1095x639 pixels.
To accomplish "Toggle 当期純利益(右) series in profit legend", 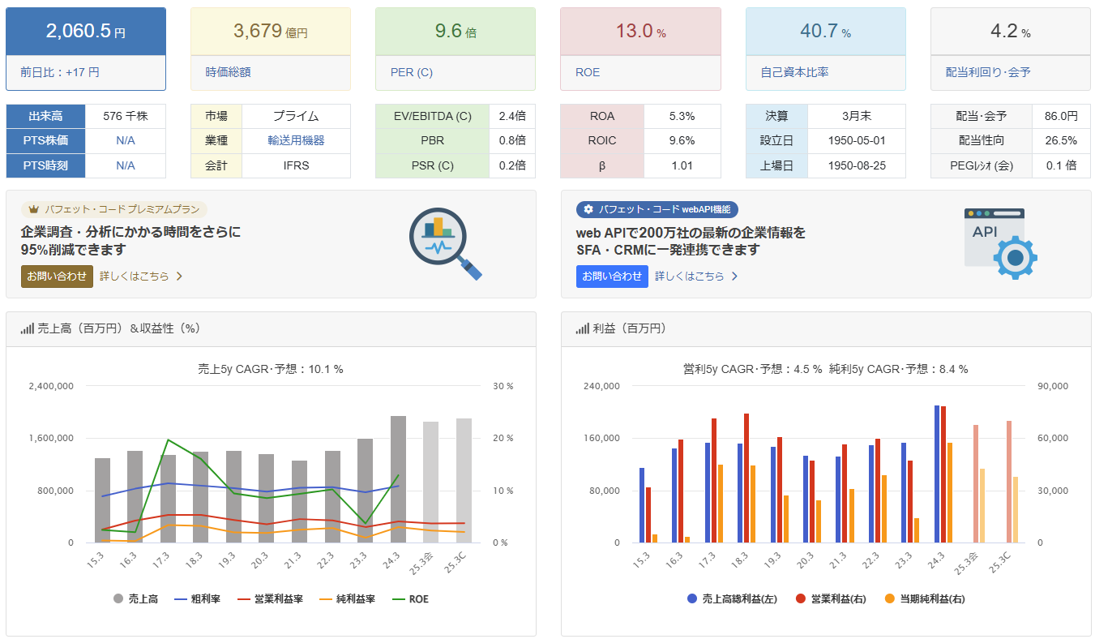I will [x=924, y=599].
